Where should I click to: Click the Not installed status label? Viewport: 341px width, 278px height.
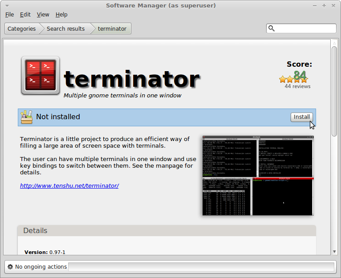coord(58,117)
